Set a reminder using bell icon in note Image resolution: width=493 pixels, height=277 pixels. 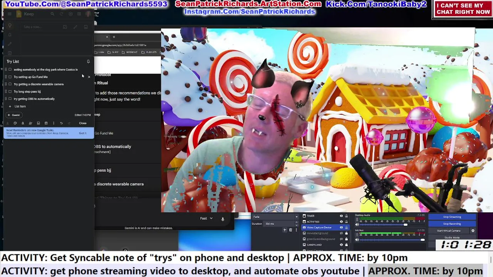(23, 123)
